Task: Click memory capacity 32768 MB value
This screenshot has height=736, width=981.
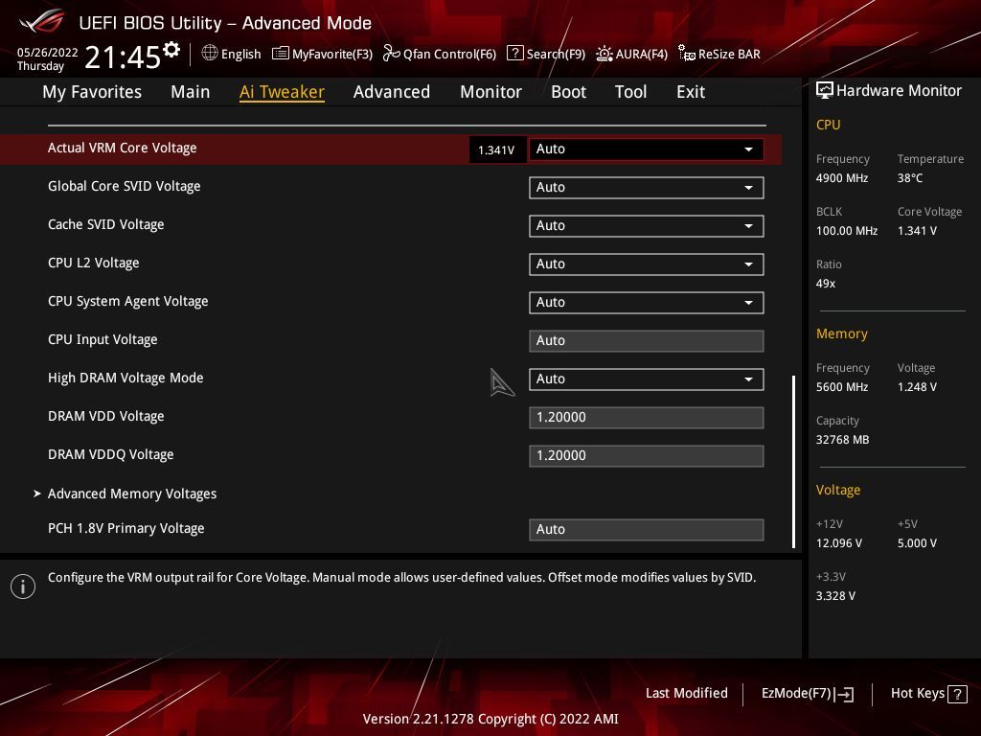Action: coord(842,440)
